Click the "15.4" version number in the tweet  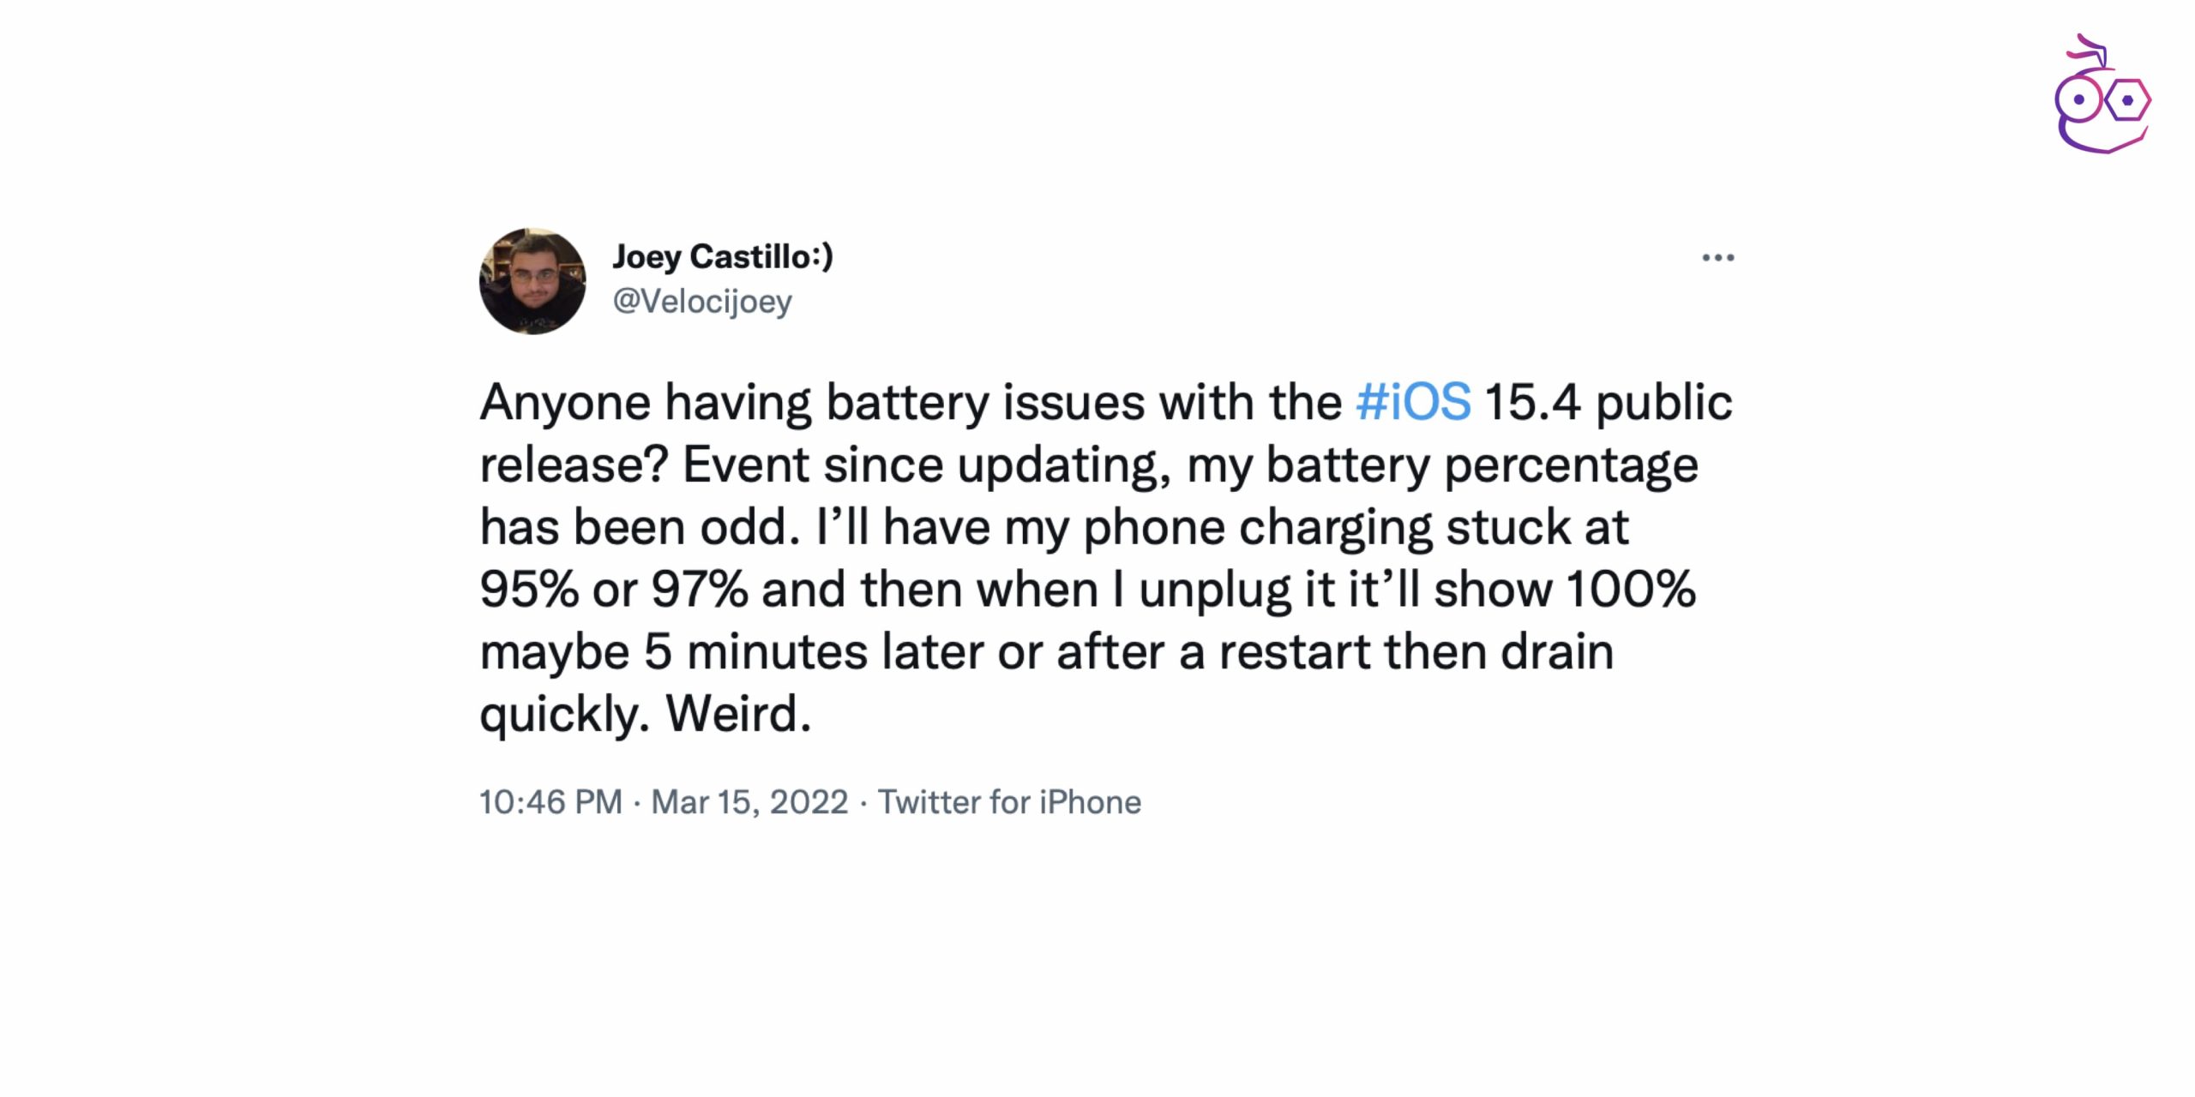1532,402
